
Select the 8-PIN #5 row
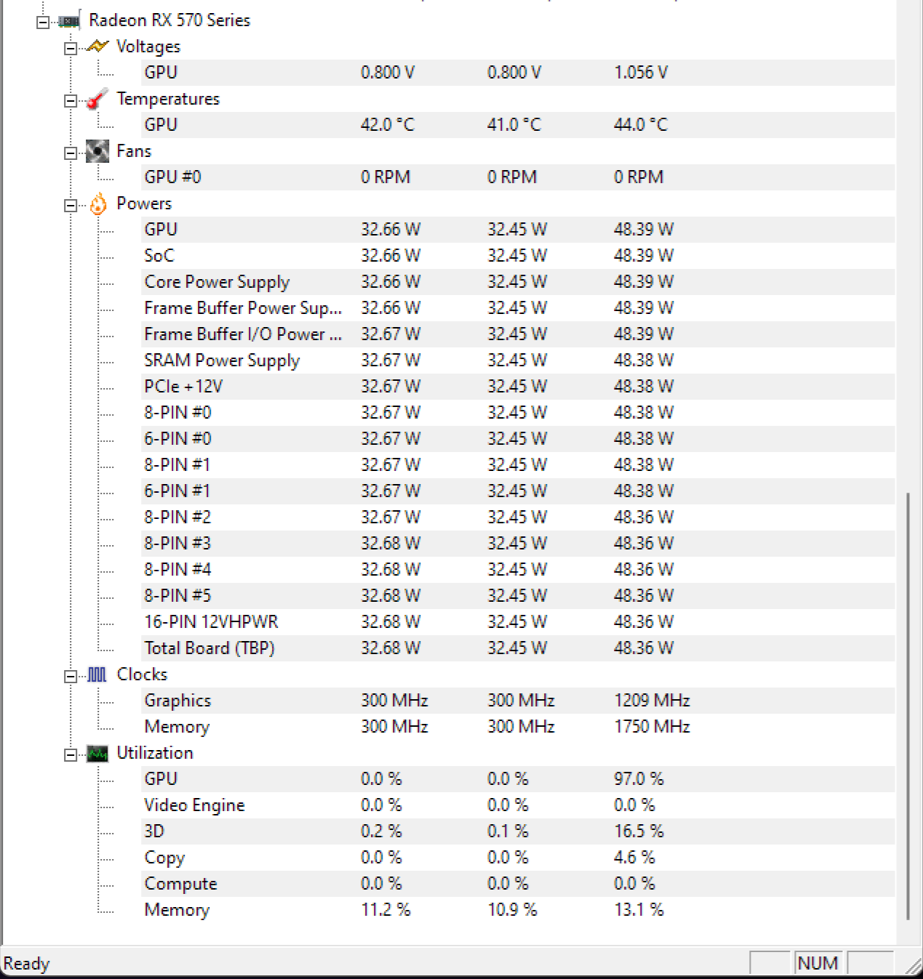(x=518, y=596)
